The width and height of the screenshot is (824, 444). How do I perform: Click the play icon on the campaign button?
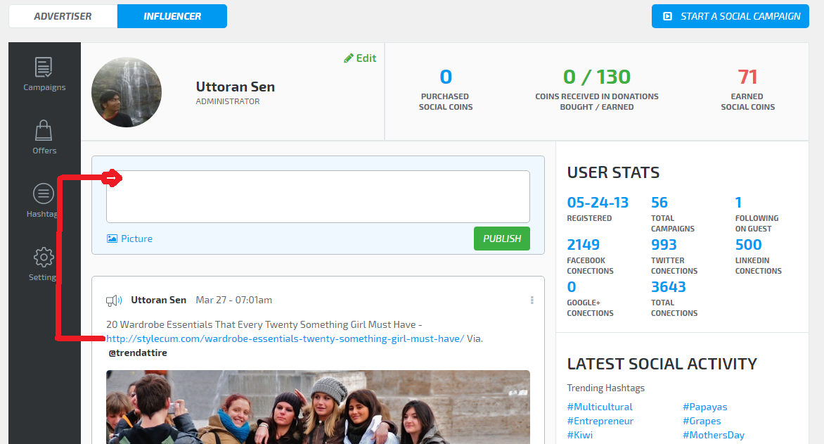click(667, 16)
